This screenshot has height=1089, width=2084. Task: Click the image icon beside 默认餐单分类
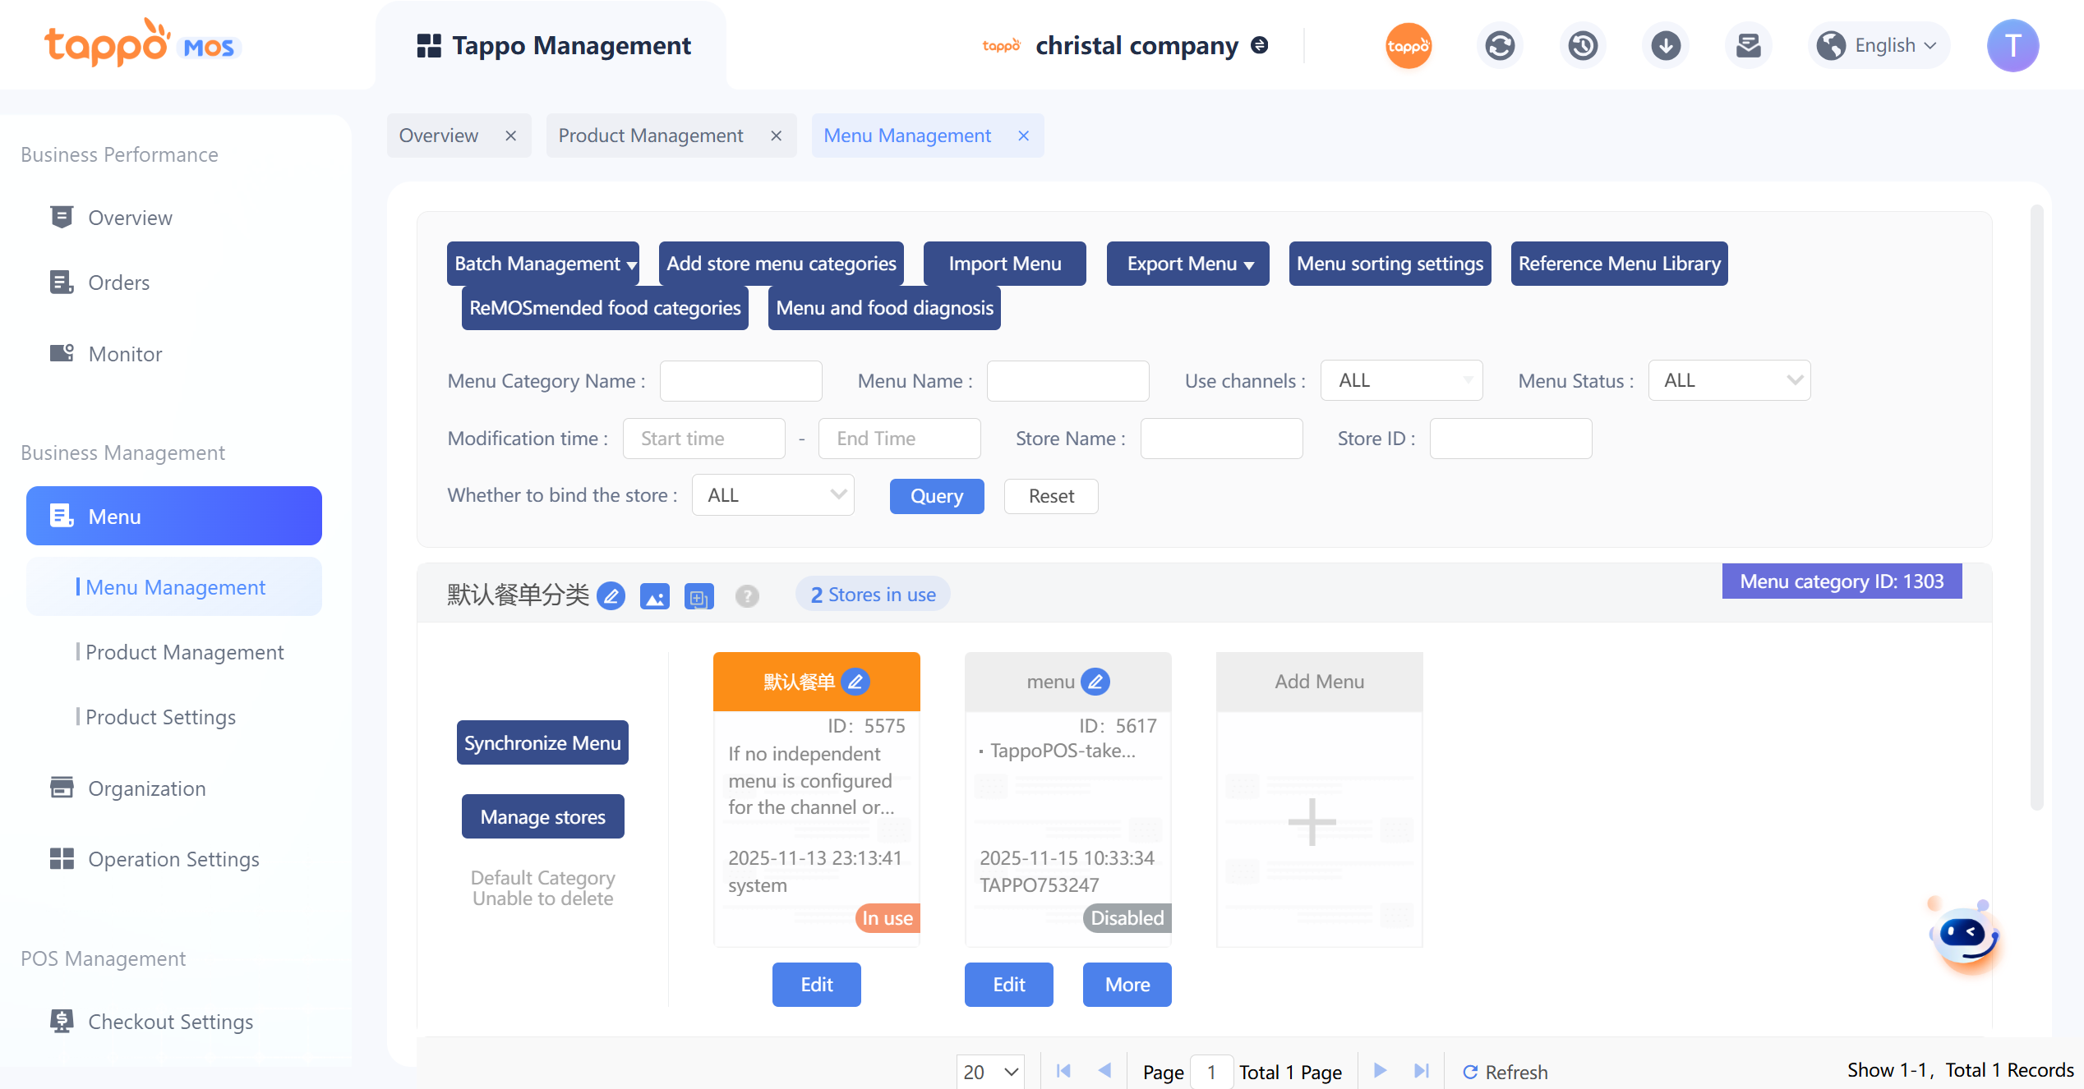(654, 596)
